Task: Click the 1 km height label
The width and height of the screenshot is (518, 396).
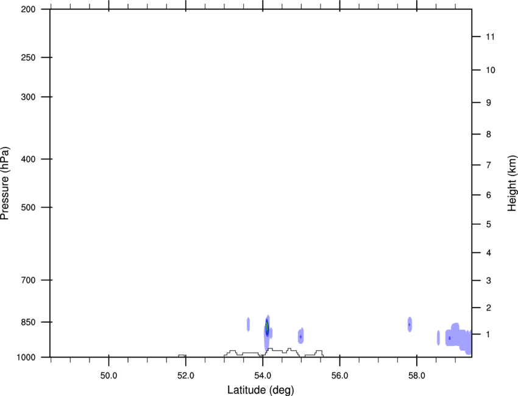Action: click(x=489, y=334)
